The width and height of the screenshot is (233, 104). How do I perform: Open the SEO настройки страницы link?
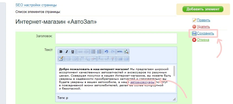coord(36,5)
